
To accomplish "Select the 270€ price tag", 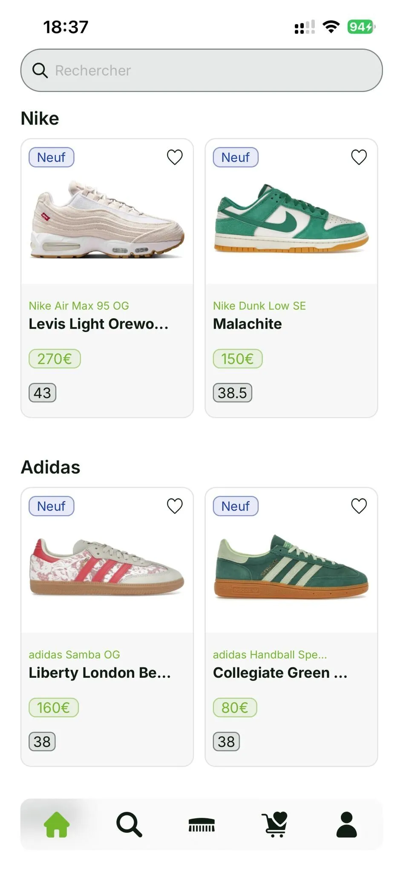I will pyautogui.click(x=55, y=359).
